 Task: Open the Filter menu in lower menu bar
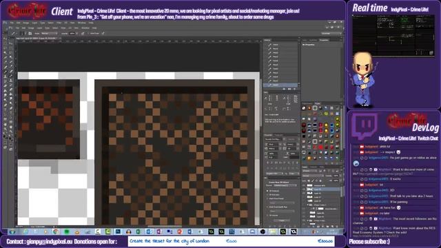click(63, 28)
